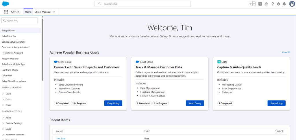The width and height of the screenshot is (296, 140).
Task: Switch to the Object Manager tab
Action: pyautogui.click(x=42, y=12)
